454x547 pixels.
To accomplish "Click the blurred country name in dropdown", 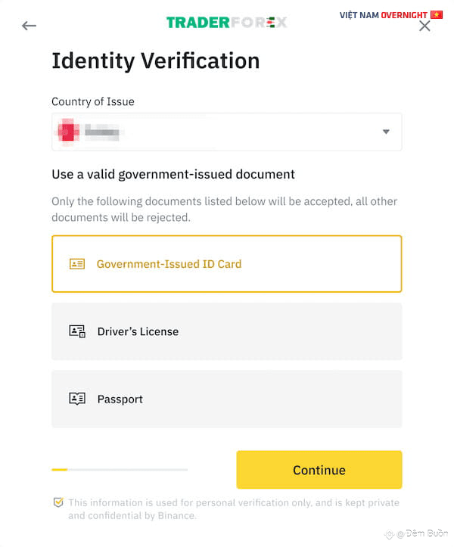I will (x=102, y=132).
